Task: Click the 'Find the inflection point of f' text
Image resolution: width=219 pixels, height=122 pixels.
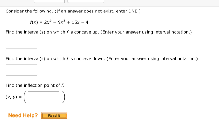Action: (35, 85)
